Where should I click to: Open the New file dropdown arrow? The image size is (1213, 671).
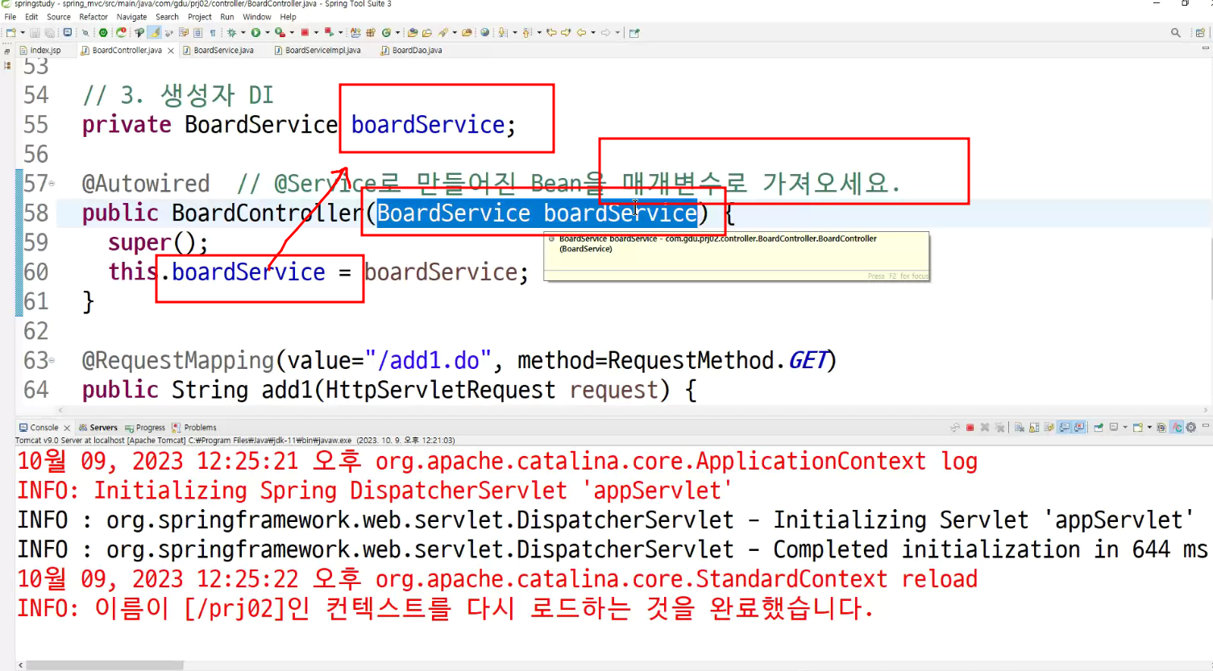pyautogui.click(x=23, y=33)
